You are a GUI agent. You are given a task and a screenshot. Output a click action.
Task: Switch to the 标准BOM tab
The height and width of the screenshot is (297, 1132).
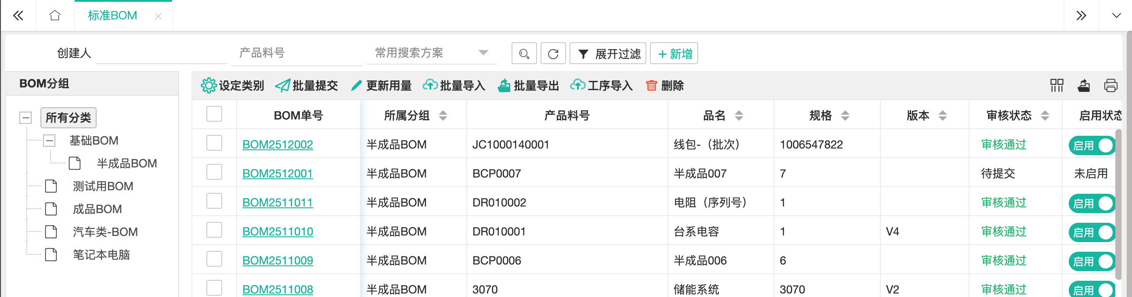(x=112, y=15)
